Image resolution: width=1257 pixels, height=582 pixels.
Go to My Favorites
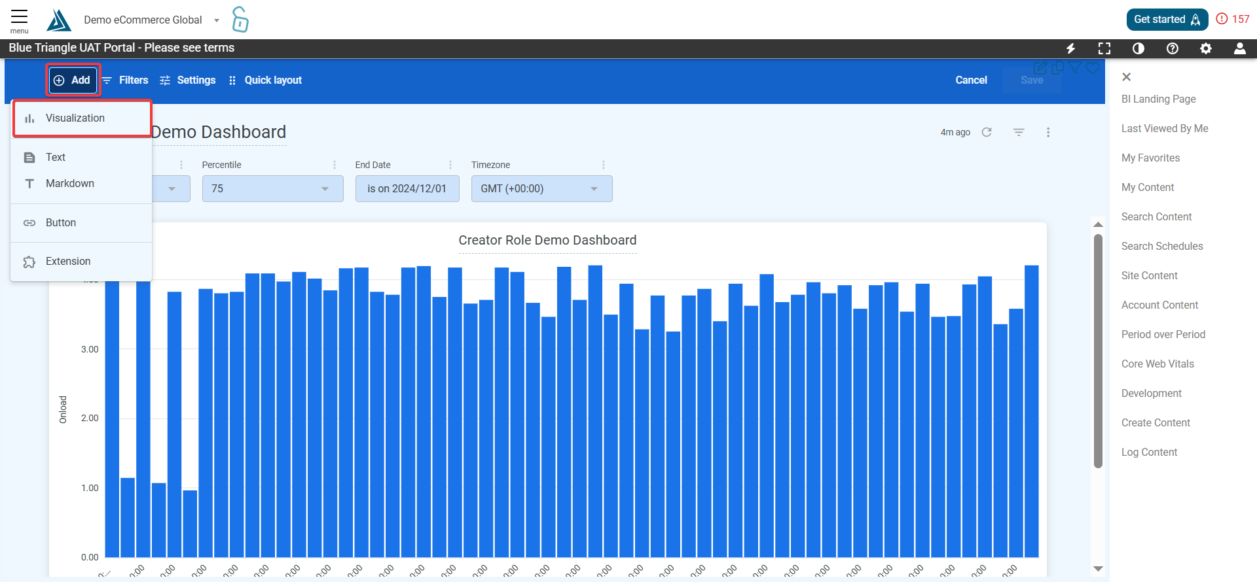click(1150, 158)
